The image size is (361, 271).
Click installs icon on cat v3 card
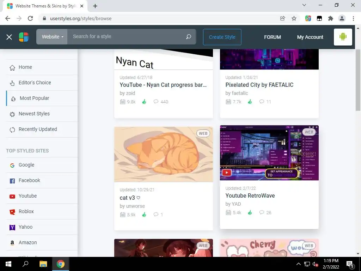pyautogui.click(x=122, y=215)
